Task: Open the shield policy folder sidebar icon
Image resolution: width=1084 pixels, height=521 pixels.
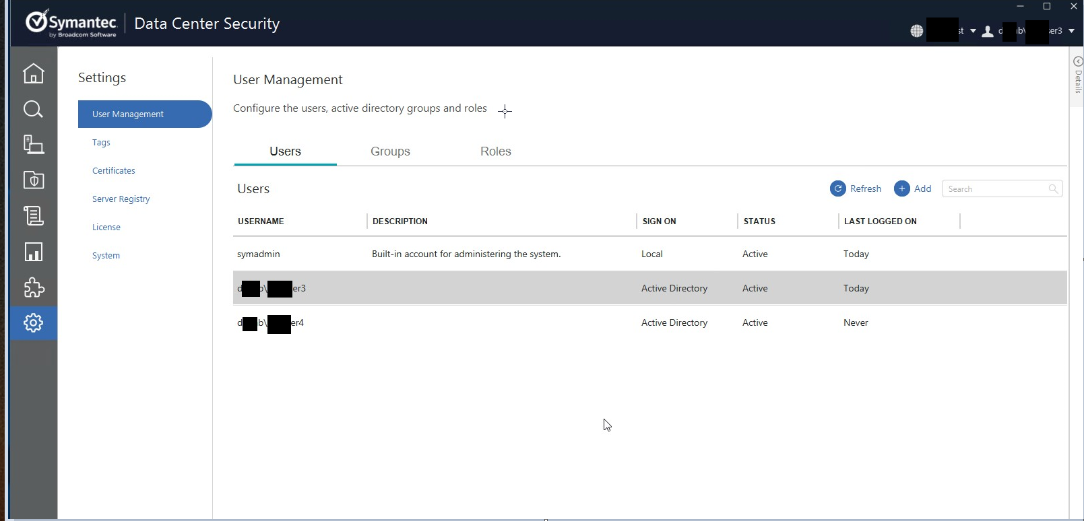Action: click(x=33, y=180)
